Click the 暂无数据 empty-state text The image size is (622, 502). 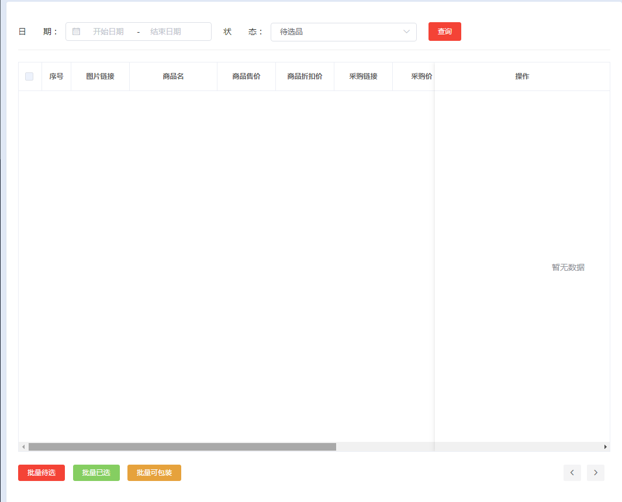(568, 267)
